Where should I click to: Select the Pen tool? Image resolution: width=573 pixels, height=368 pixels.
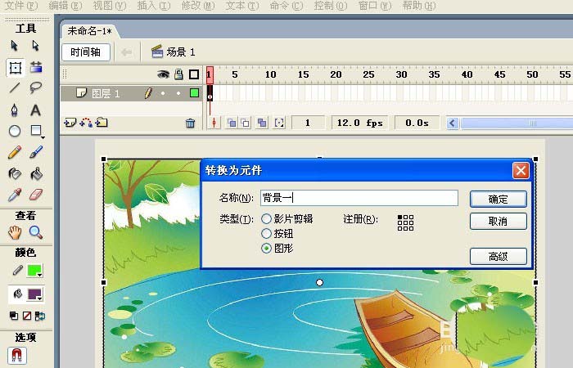[x=15, y=110]
